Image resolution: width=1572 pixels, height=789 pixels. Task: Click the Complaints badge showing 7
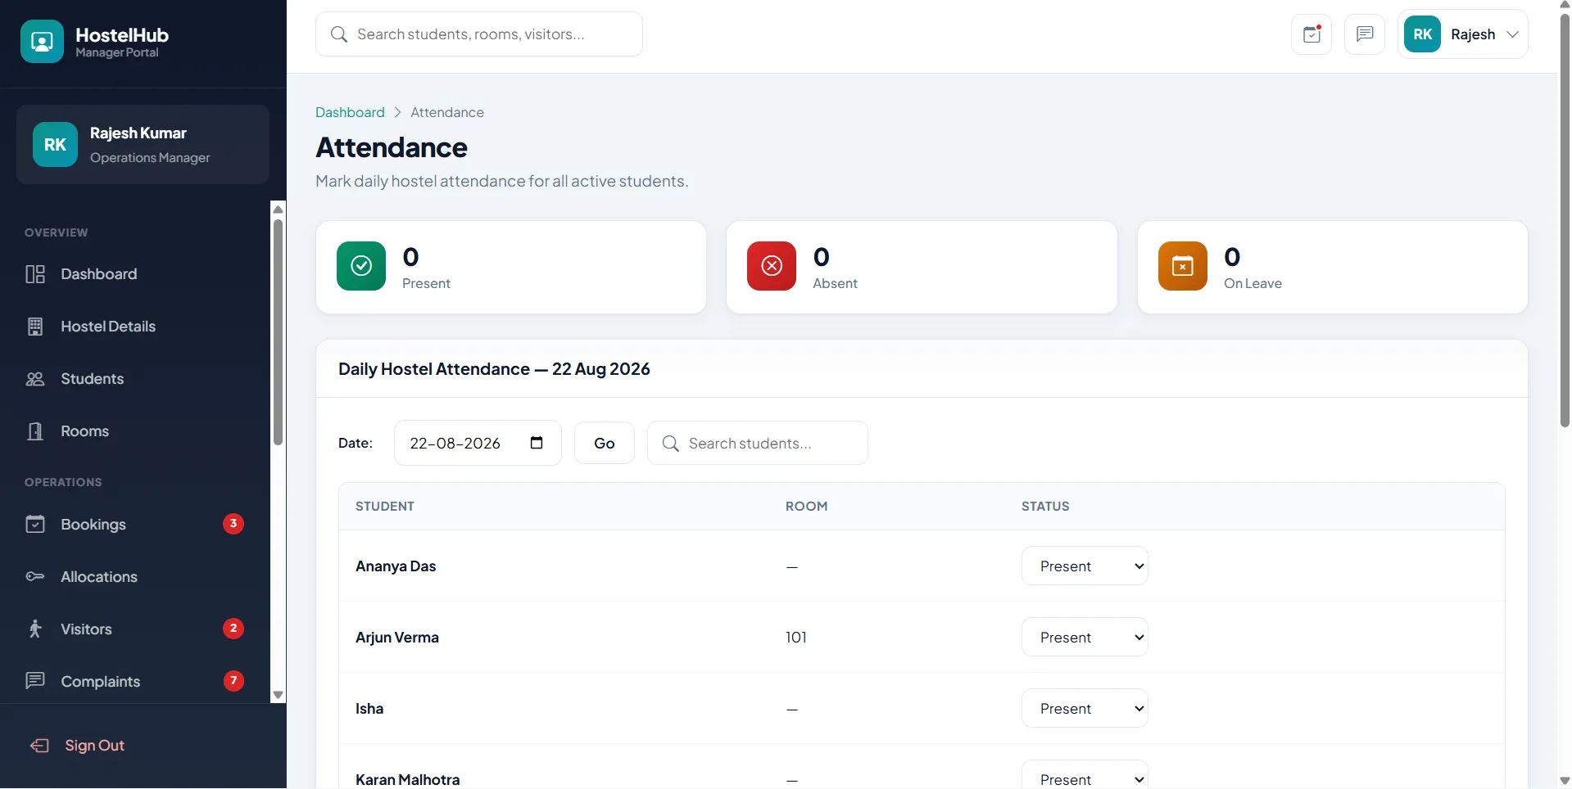[233, 681]
